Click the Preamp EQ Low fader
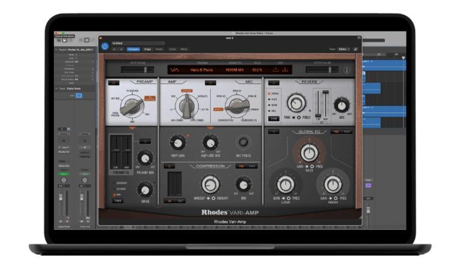460x269 pixels. 116,151
